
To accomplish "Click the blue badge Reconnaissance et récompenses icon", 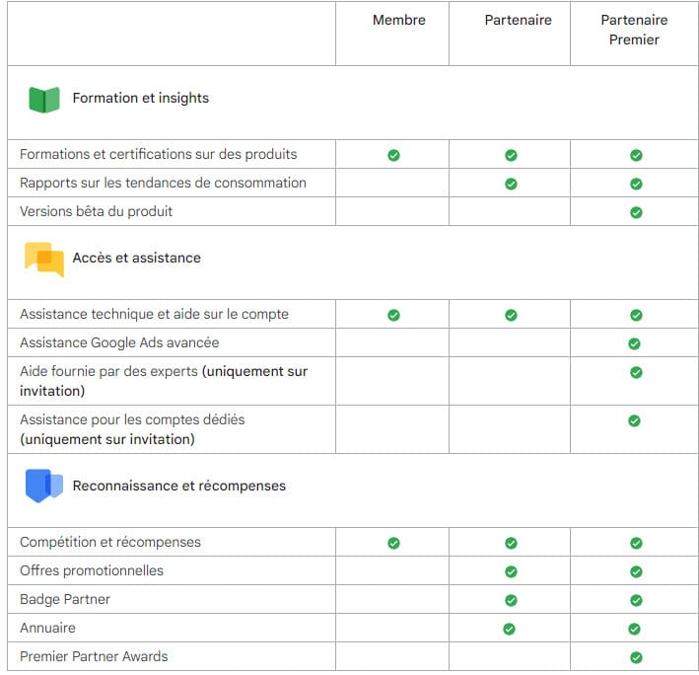I will pyautogui.click(x=44, y=486).
